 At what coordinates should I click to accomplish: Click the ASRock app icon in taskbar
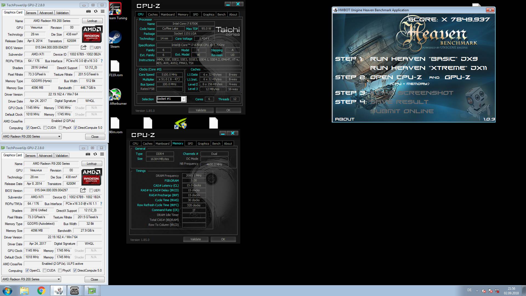pyautogui.click(x=75, y=291)
